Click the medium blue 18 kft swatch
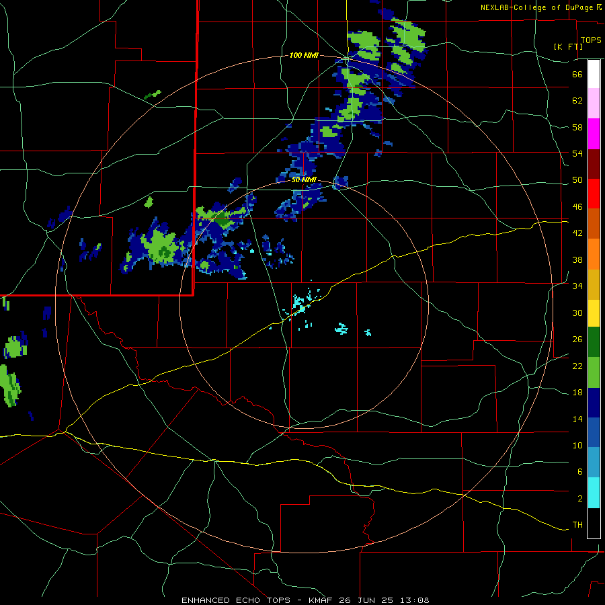 tap(594, 432)
